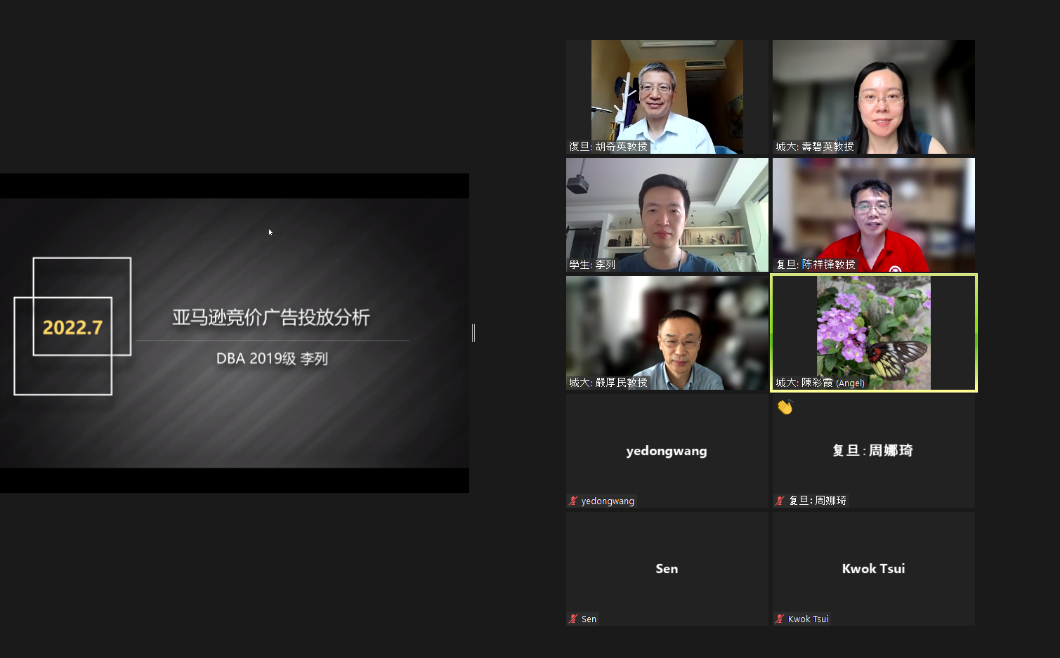This screenshot has height=658, width=1060.
Task: Select the video tile labeled 复旦: 陈祥锋教授
Action: coord(873,215)
